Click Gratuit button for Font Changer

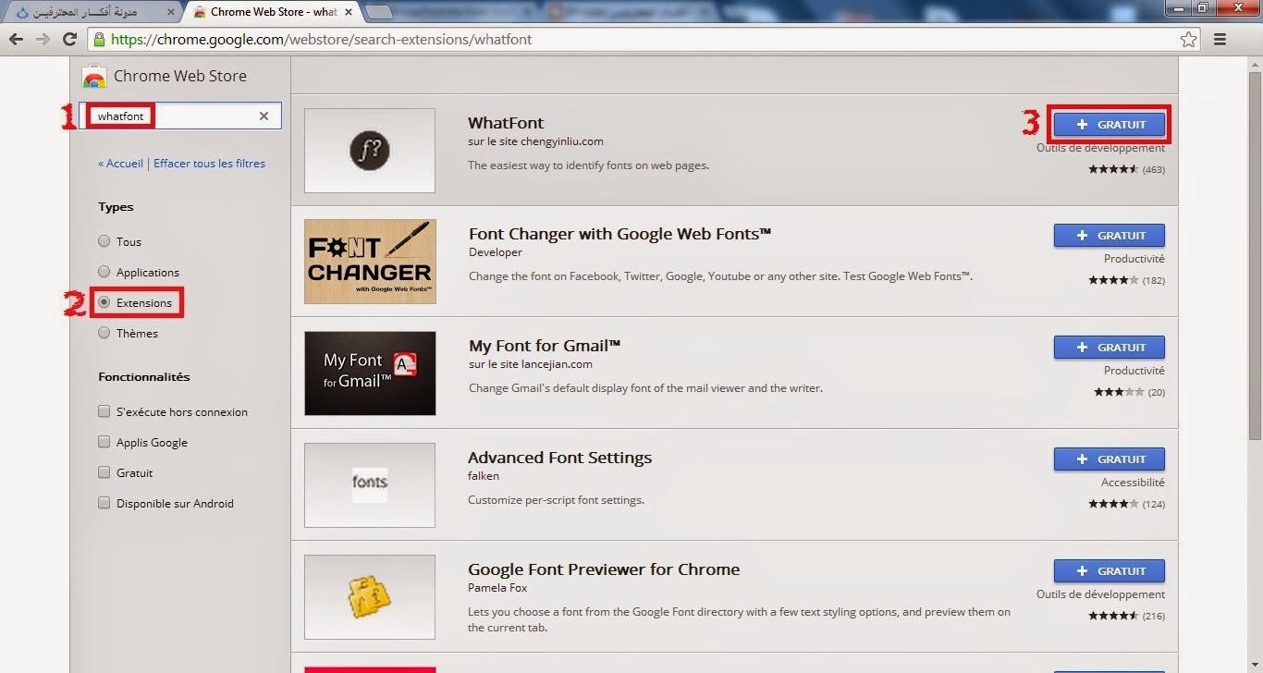click(x=1110, y=235)
